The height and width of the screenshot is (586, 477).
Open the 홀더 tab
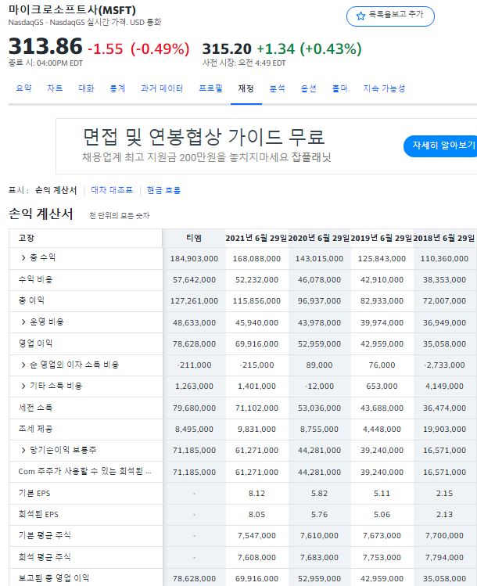point(339,88)
